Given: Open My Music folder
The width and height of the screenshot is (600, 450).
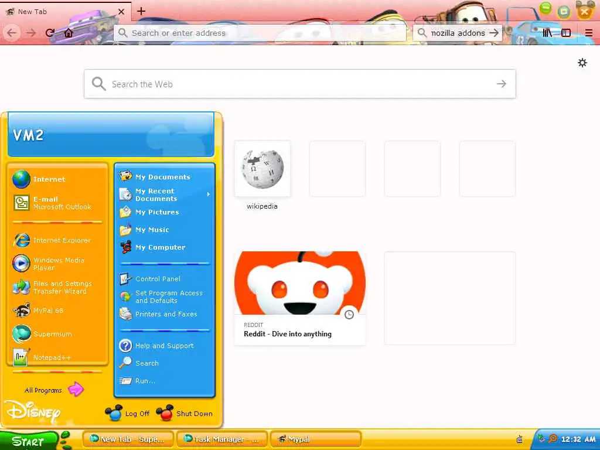Looking at the screenshot, I should coord(165,230).
